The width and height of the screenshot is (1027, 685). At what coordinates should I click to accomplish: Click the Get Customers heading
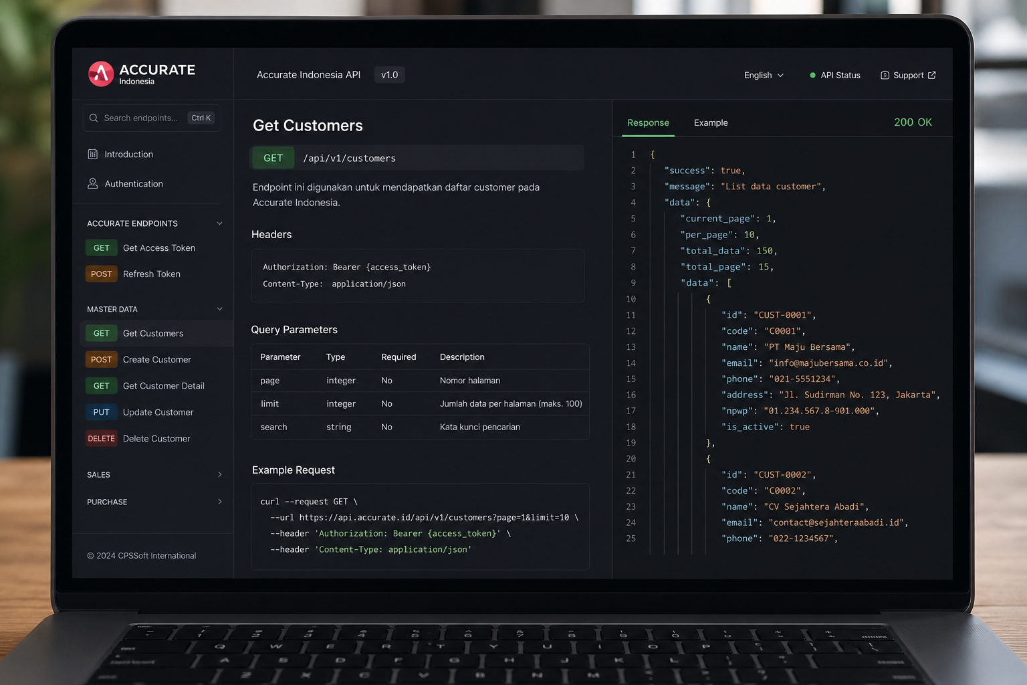point(308,126)
